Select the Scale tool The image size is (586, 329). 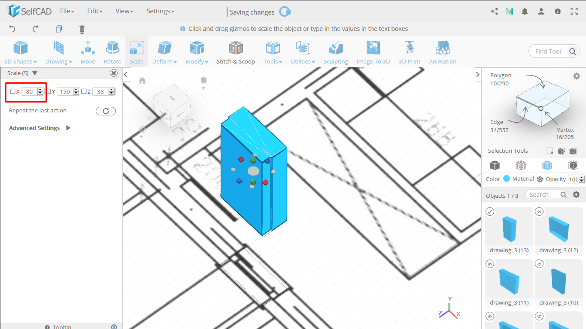[137, 52]
